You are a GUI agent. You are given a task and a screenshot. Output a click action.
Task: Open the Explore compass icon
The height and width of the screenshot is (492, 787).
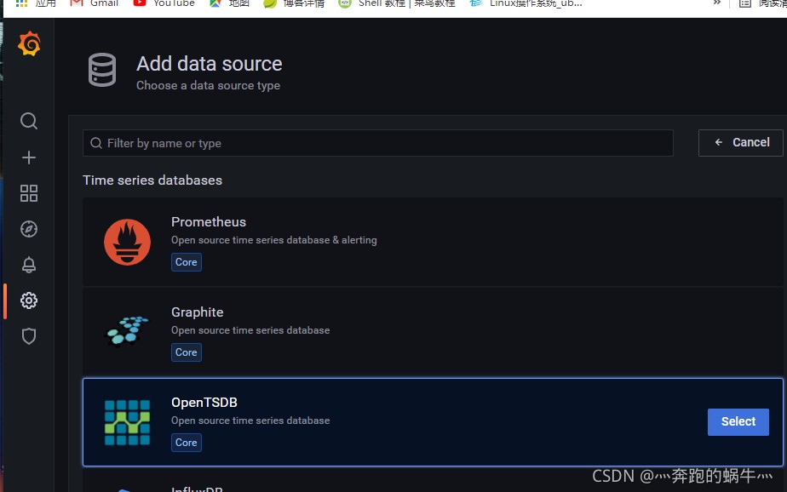pos(29,229)
